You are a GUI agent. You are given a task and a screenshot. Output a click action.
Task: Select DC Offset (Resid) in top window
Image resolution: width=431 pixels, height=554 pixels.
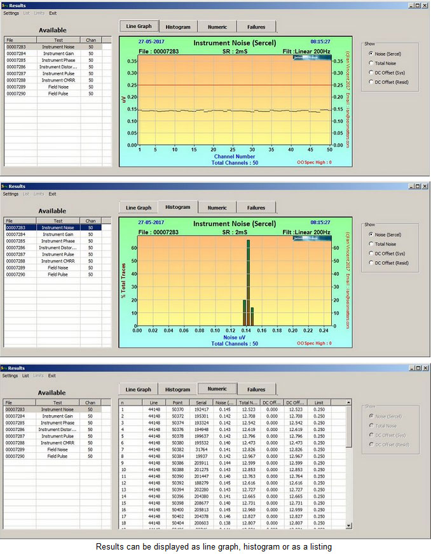[388, 82]
